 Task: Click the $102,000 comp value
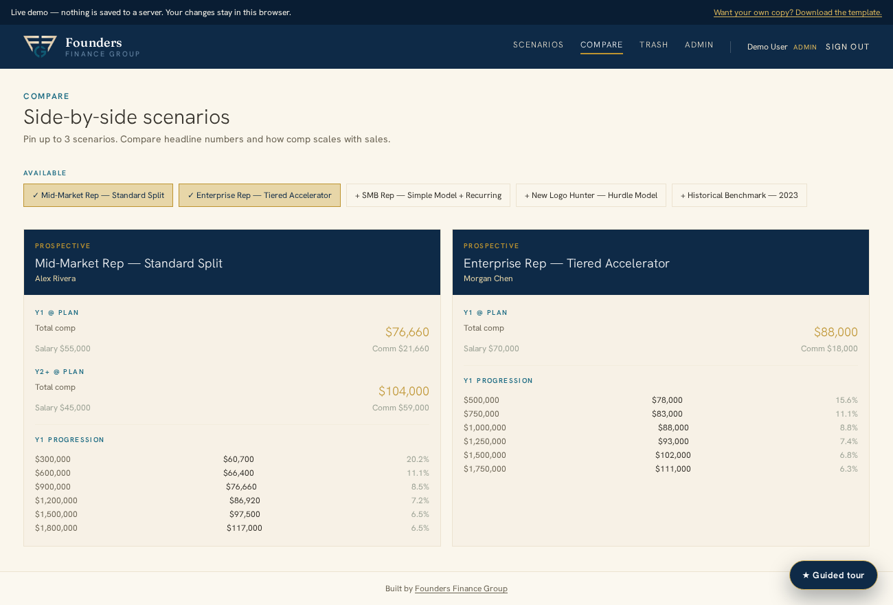tap(673, 455)
